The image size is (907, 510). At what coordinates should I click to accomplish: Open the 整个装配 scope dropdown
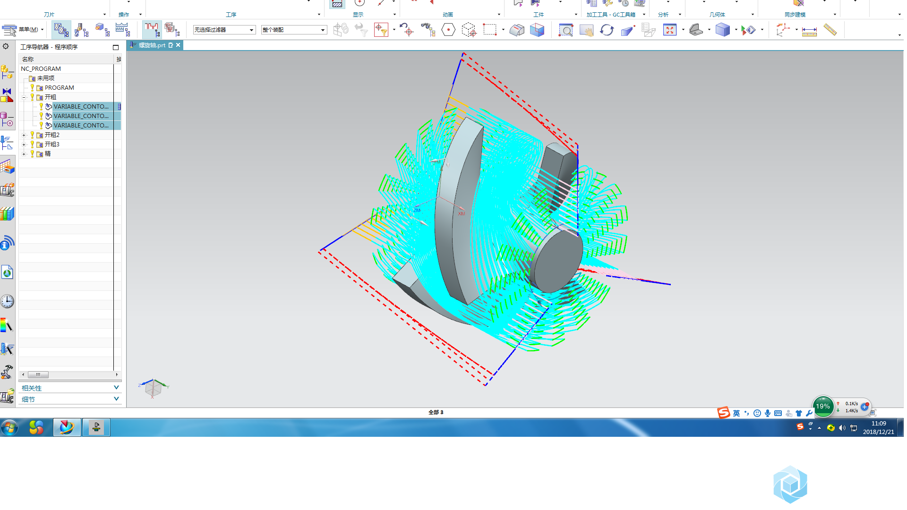(x=293, y=30)
